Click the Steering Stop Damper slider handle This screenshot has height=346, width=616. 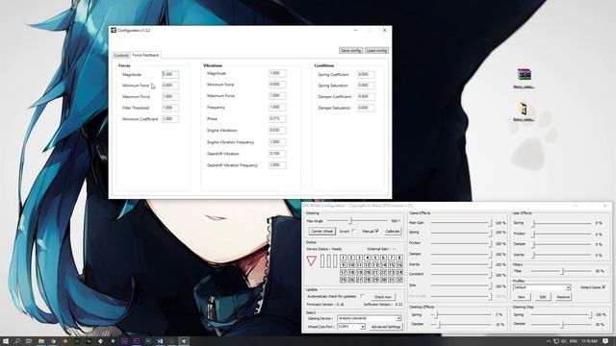(x=562, y=325)
